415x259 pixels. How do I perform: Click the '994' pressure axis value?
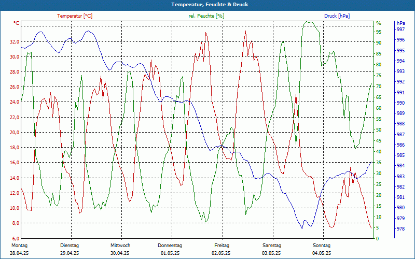401,61
